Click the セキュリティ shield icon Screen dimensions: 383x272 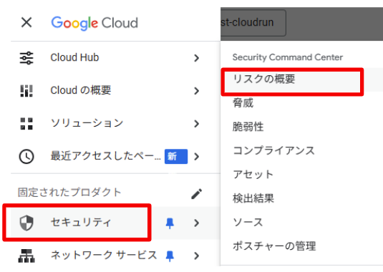click(x=26, y=223)
